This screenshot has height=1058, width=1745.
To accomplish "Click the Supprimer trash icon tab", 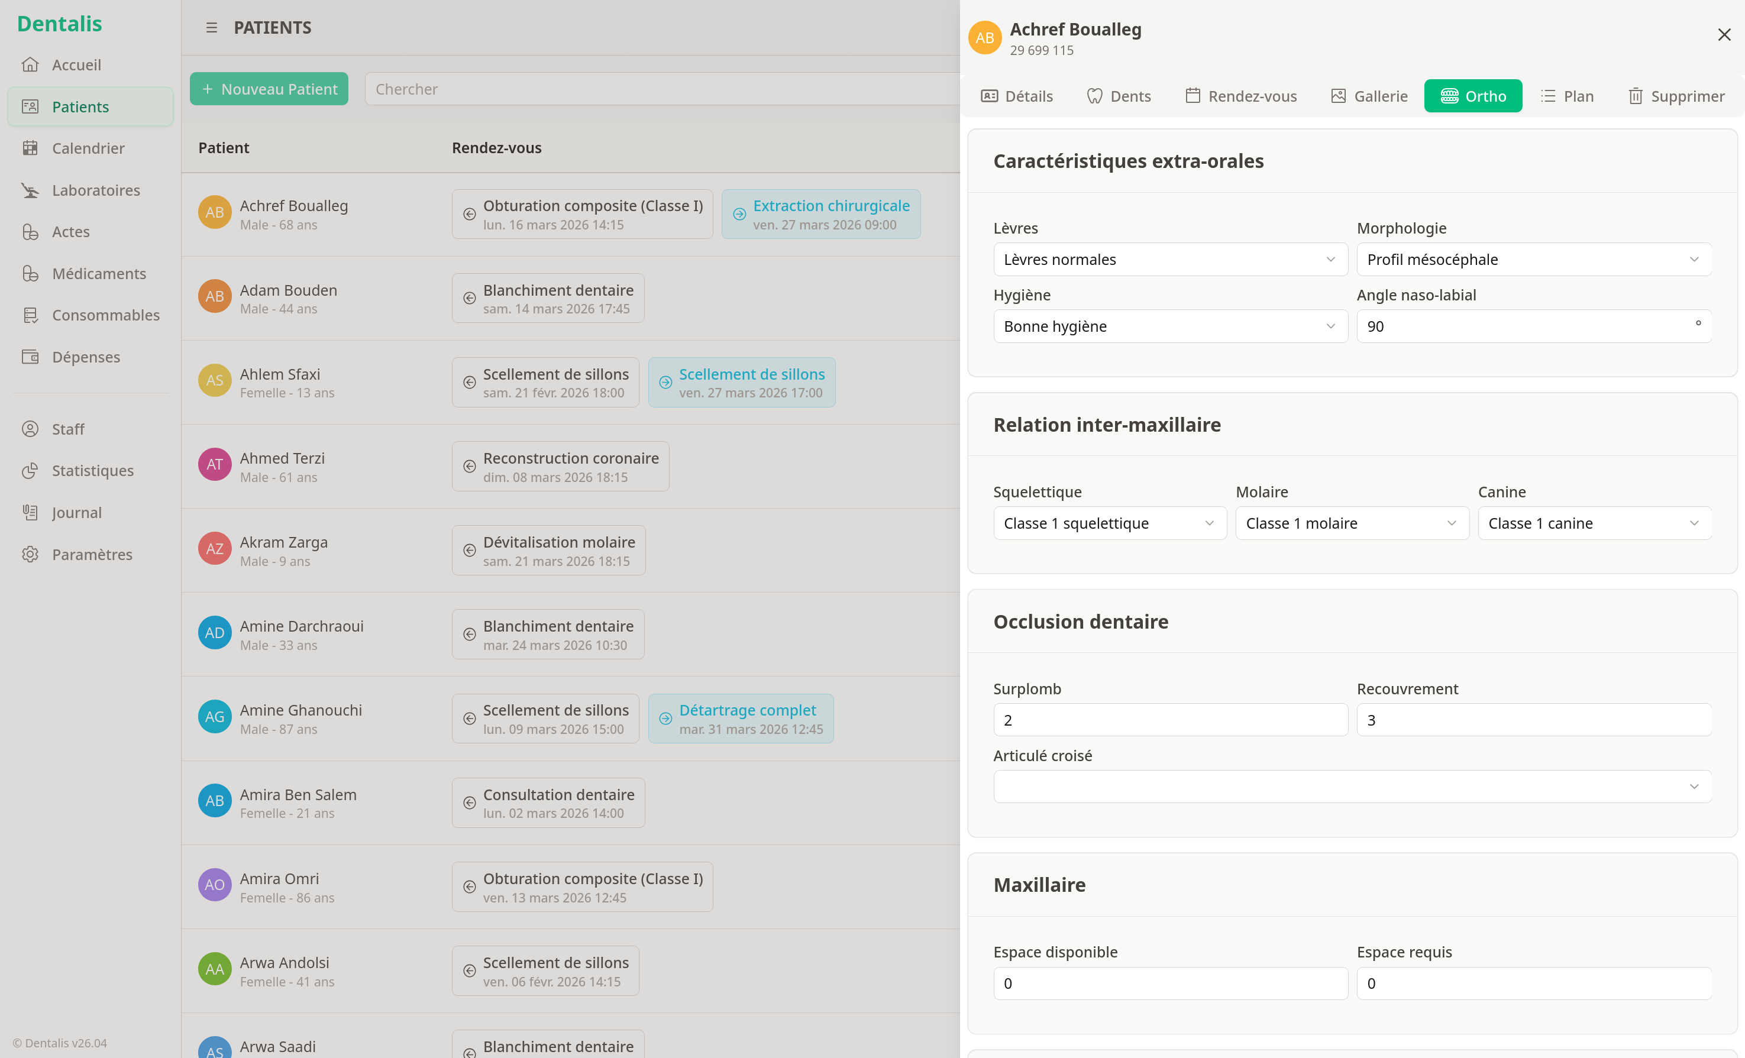I will point(1676,96).
